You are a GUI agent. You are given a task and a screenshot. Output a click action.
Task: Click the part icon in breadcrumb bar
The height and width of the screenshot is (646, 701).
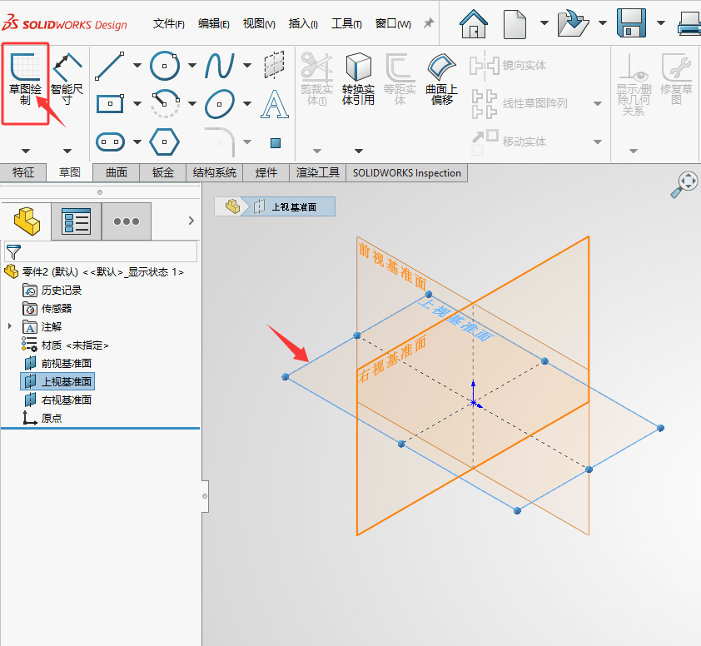pos(232,206)
